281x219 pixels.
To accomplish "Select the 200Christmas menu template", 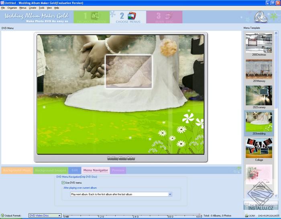I will pyautogui.click(x=259, y=43).
